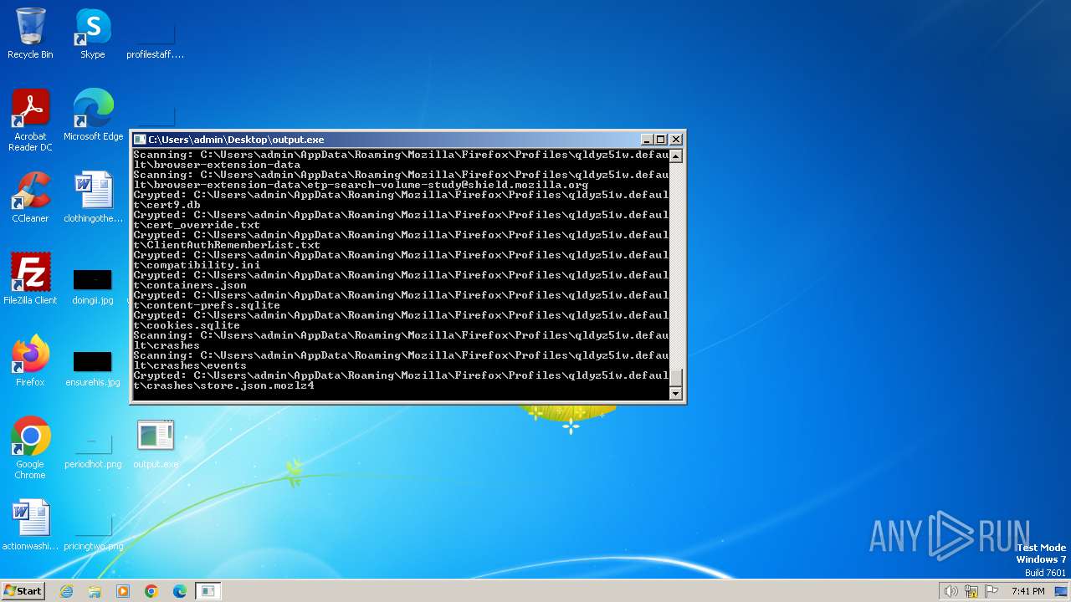The height and width of the screenshot is (602, 1071).
Task: Open File Explorer from taskbar
Action: (95, 591)
